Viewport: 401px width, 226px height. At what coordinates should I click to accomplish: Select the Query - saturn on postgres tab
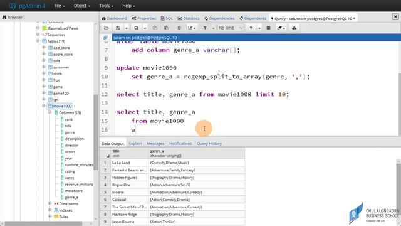(313, 18)
